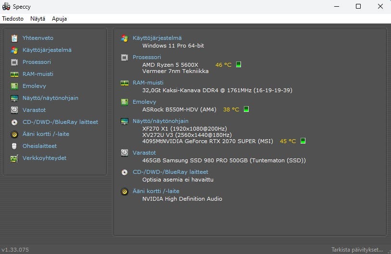Click the green GPU temperature indicator icon
Viewport: 391px width, 254px height.
click(x=303, y=141)
